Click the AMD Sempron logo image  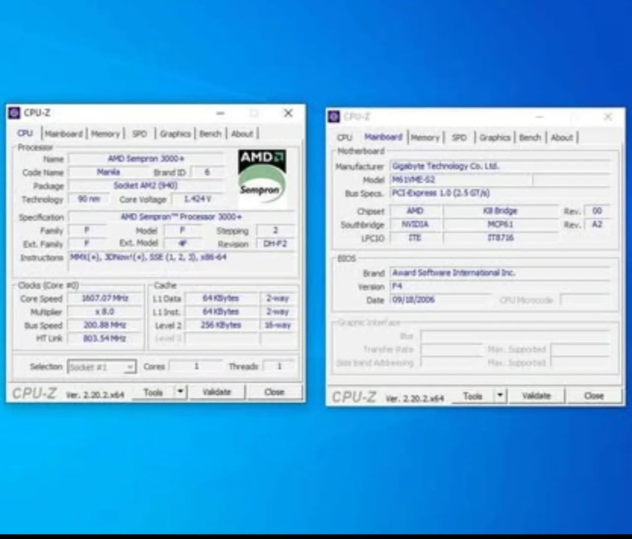pyautogui.click(x=262, y=180)
